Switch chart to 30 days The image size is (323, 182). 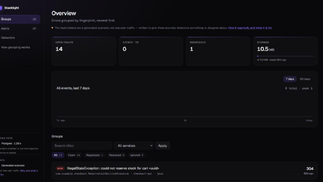pos(305,79)
